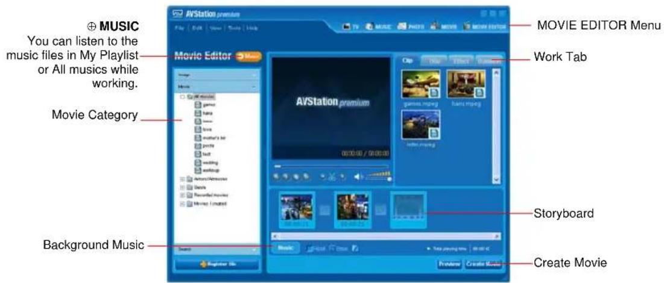Click the third playback control button under preview
This screenshot has width=664, height=283.
296,177
